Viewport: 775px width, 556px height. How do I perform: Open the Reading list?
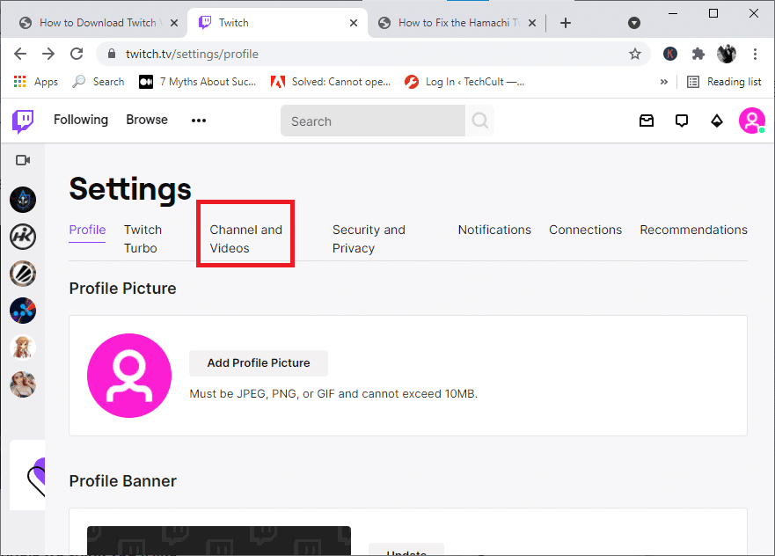[724, 82]
